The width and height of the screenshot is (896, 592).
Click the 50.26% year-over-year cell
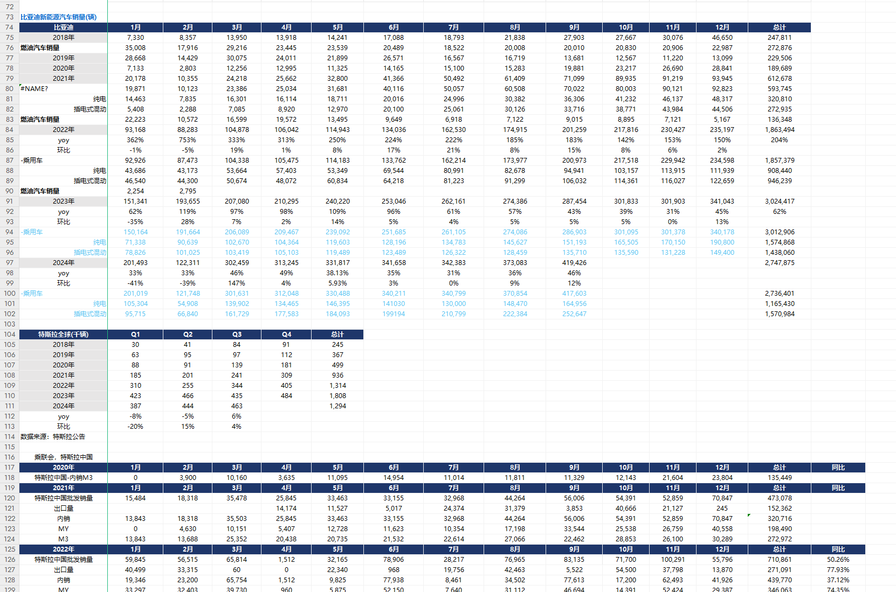(838, 560)
